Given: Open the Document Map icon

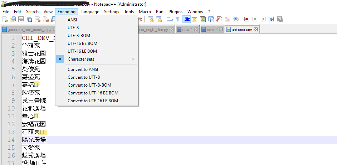Looking at the screenshot, I should [x=203, y=20].
